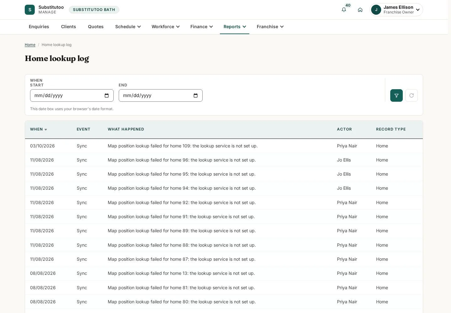This screenshot has height=313, width=451.
Task: Click the Home lookup log breadcrumb text
Action: tap(56, 45)
